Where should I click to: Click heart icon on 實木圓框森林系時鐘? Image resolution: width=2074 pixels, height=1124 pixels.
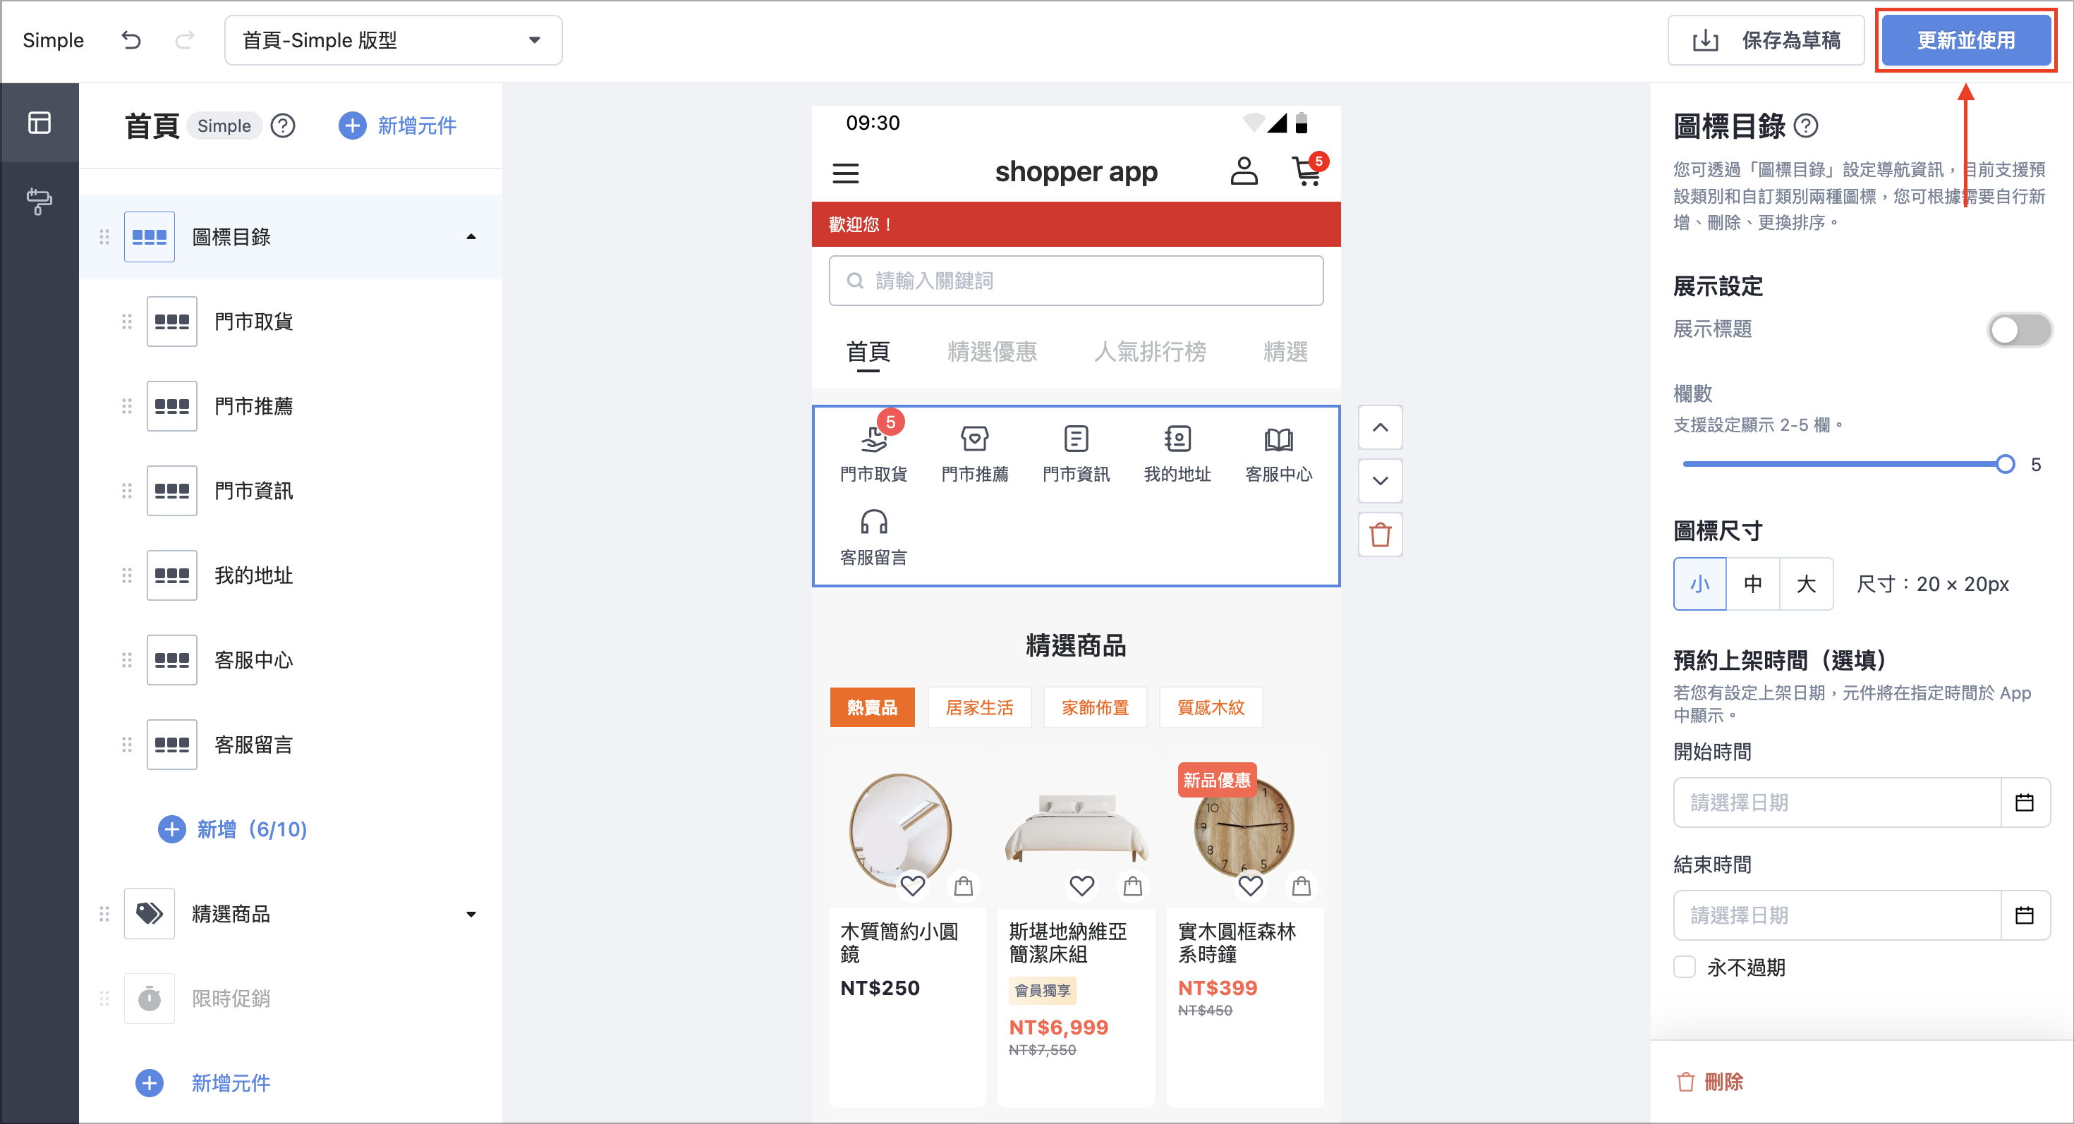click(1250, 885)
